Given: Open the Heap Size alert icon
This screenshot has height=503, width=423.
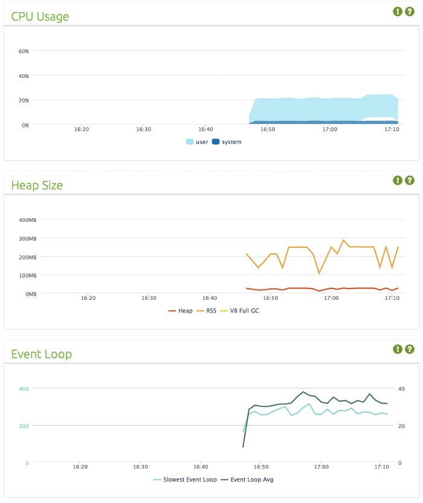Looking at the screenshot, I should click(x=398, y=180).
